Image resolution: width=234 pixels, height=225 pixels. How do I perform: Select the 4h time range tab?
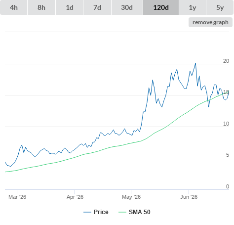pos(14,7)
